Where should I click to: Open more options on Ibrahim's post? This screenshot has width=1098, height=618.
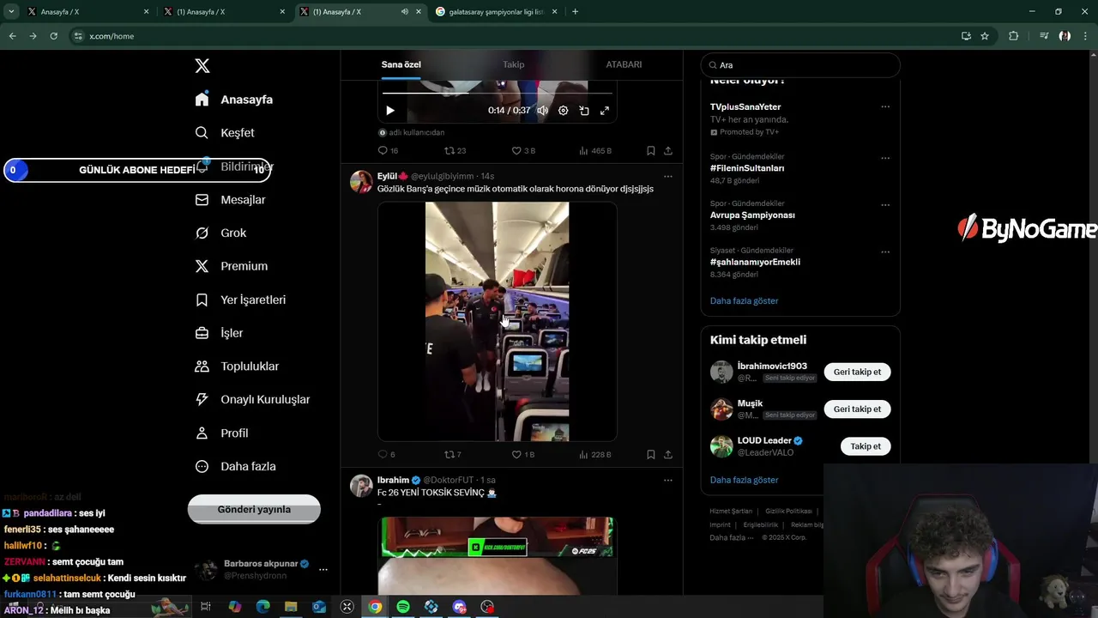[668, 480]
